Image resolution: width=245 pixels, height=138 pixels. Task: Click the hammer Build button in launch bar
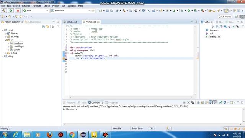4,11
